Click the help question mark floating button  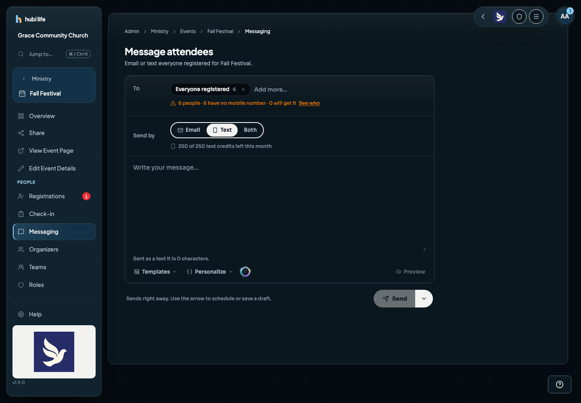560,384
